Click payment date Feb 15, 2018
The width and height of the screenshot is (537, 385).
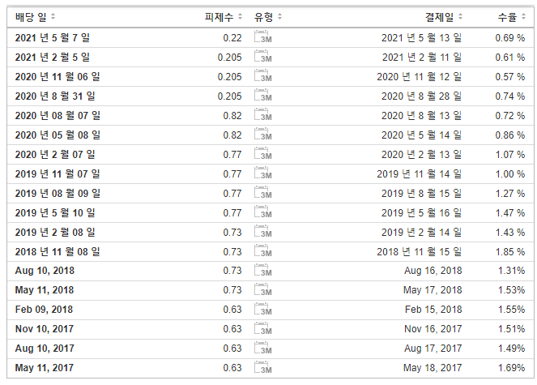[433, 310]
